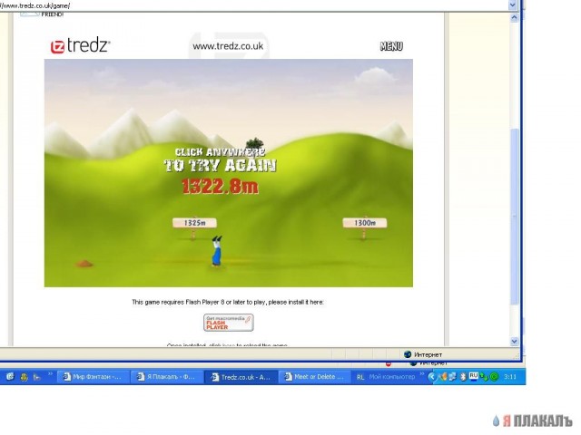581x435 pixels.
Task: Follow the www.tredz.co.uk link
Action: (228, 46)
